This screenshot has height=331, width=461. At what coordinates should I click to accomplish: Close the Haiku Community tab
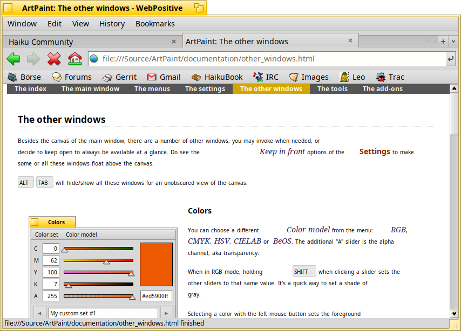[174, 42]
